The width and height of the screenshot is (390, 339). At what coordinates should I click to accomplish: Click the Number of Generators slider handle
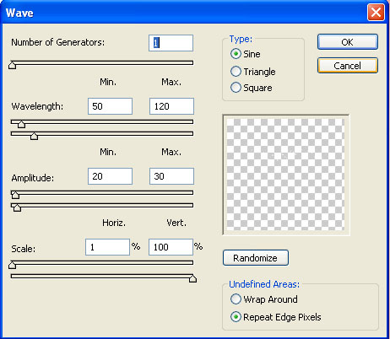tap(12, 65)
